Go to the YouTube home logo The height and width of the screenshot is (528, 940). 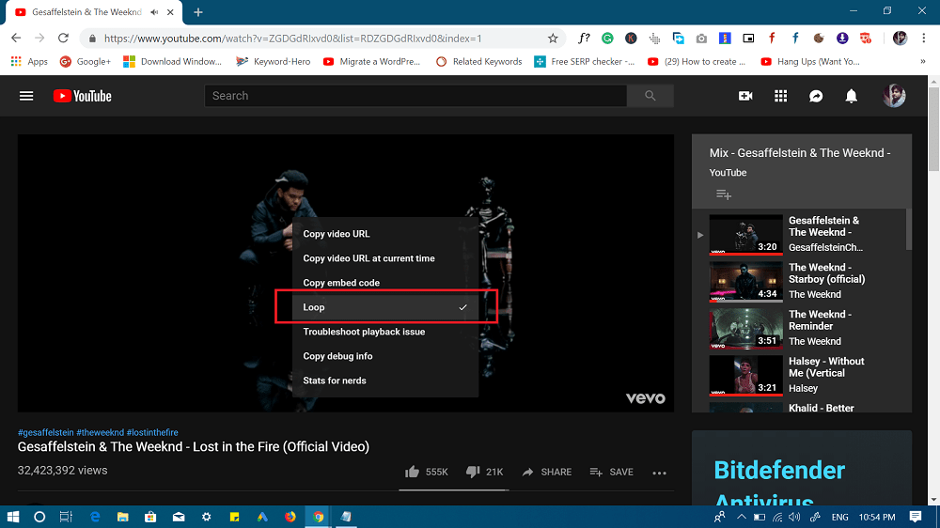pos(82,96)
